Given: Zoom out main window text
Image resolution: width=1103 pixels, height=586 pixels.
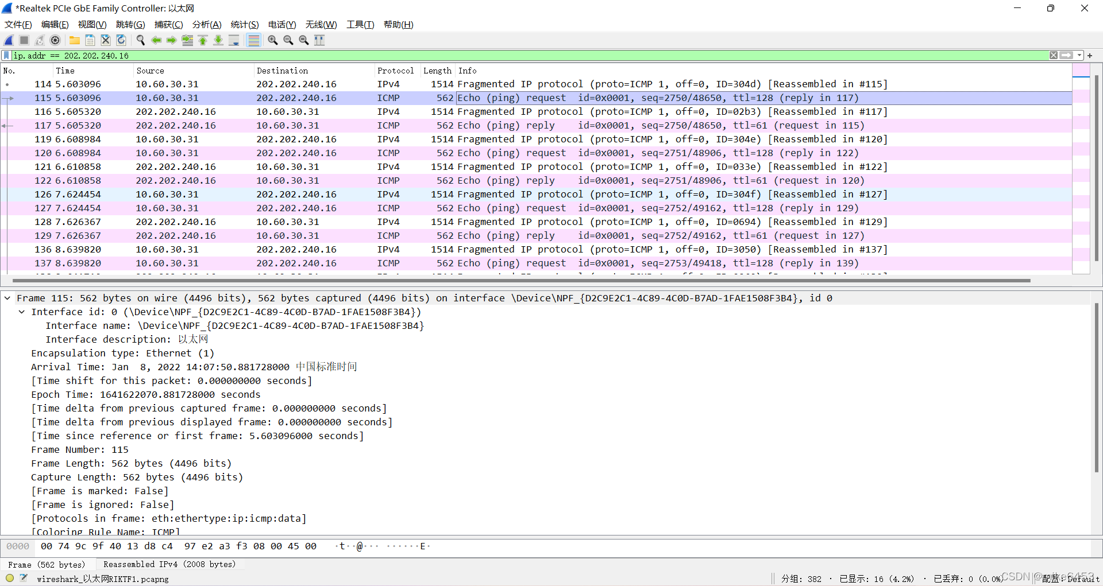Looking at the screenshot, I should 288,40.
